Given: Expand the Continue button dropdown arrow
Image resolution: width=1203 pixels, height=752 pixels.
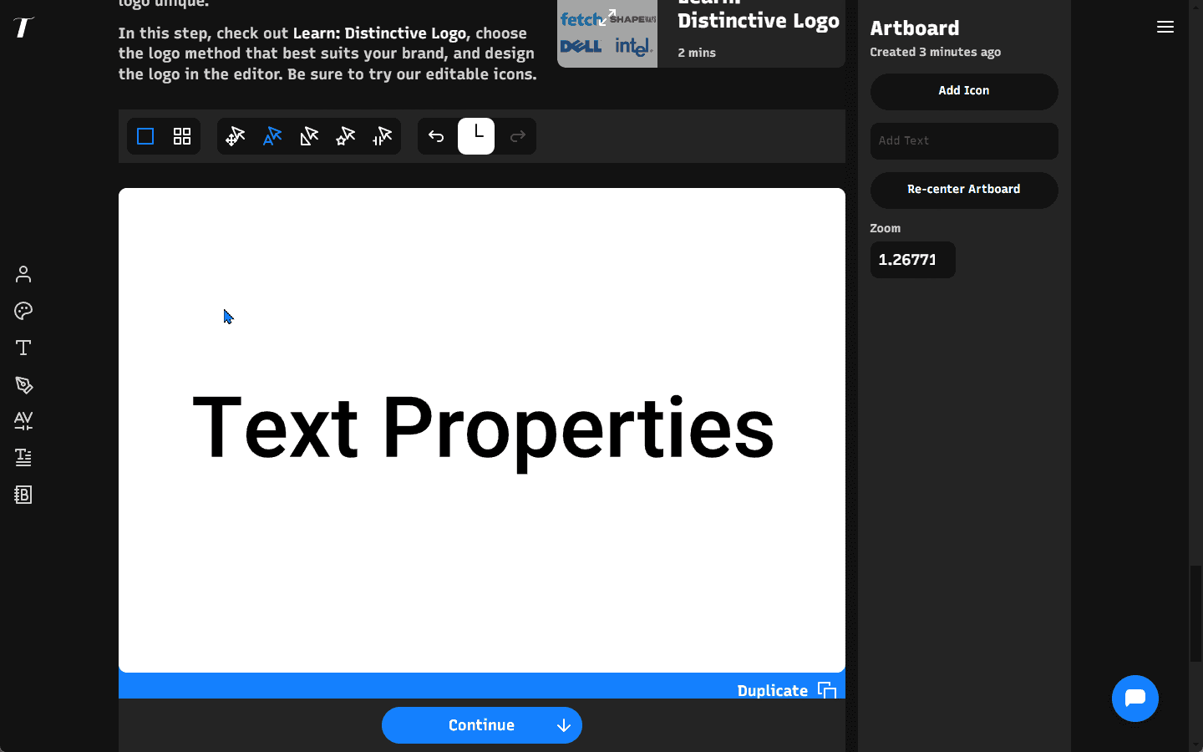Looking at the screenshot, I should pos(563,725).
